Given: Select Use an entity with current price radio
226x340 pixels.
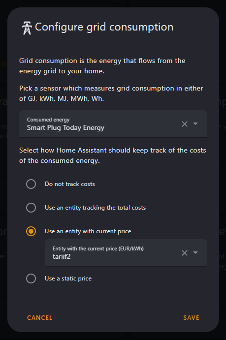Looking at the screenshot, I should click(31, 231).
